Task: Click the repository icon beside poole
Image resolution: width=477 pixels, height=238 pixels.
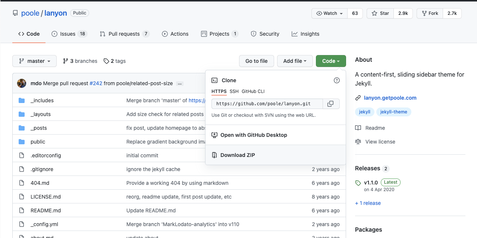Action: 15,13
